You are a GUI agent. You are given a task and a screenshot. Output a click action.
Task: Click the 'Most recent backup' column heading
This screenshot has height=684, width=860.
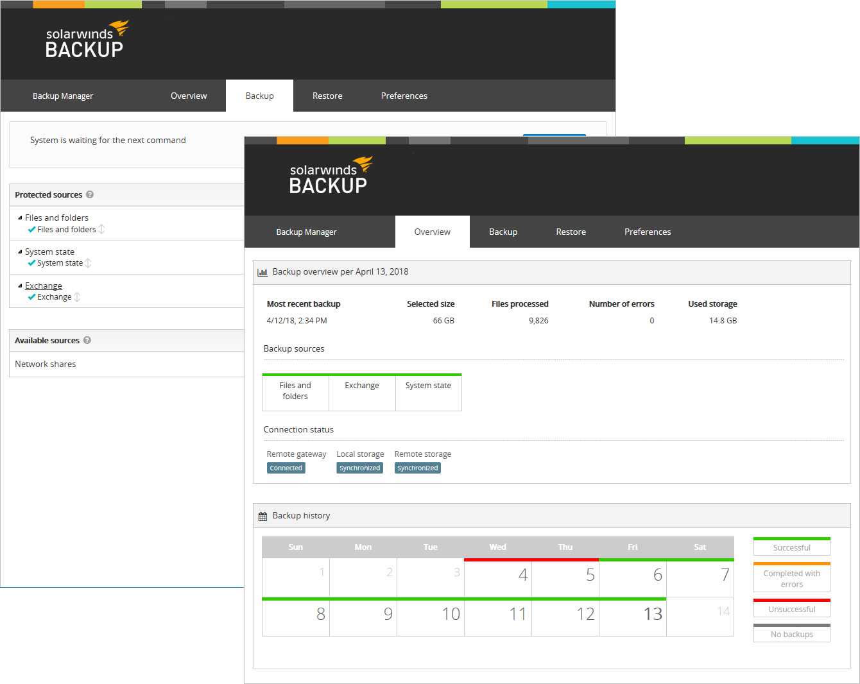click(304, 304)
